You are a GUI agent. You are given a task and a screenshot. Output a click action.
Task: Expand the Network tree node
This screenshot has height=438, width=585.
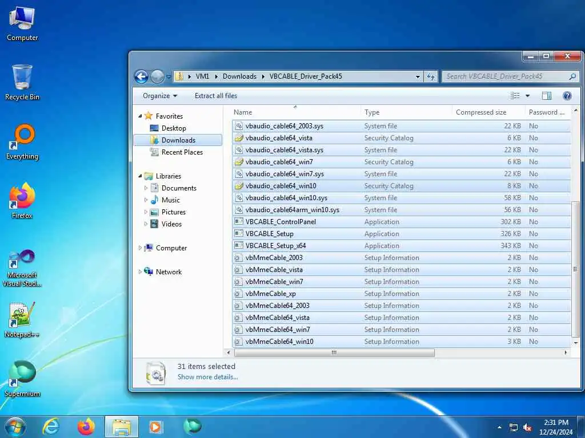tap(141, 272)
